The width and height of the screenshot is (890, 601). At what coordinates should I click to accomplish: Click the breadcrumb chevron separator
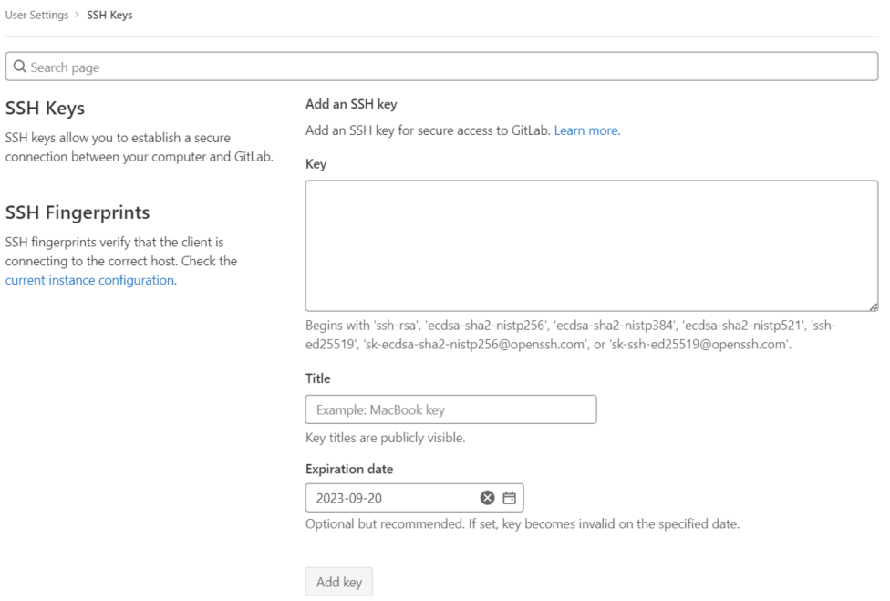click(78, 15)
